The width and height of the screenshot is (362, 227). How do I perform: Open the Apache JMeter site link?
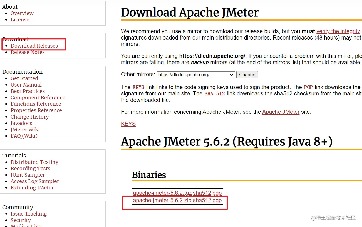281,112
